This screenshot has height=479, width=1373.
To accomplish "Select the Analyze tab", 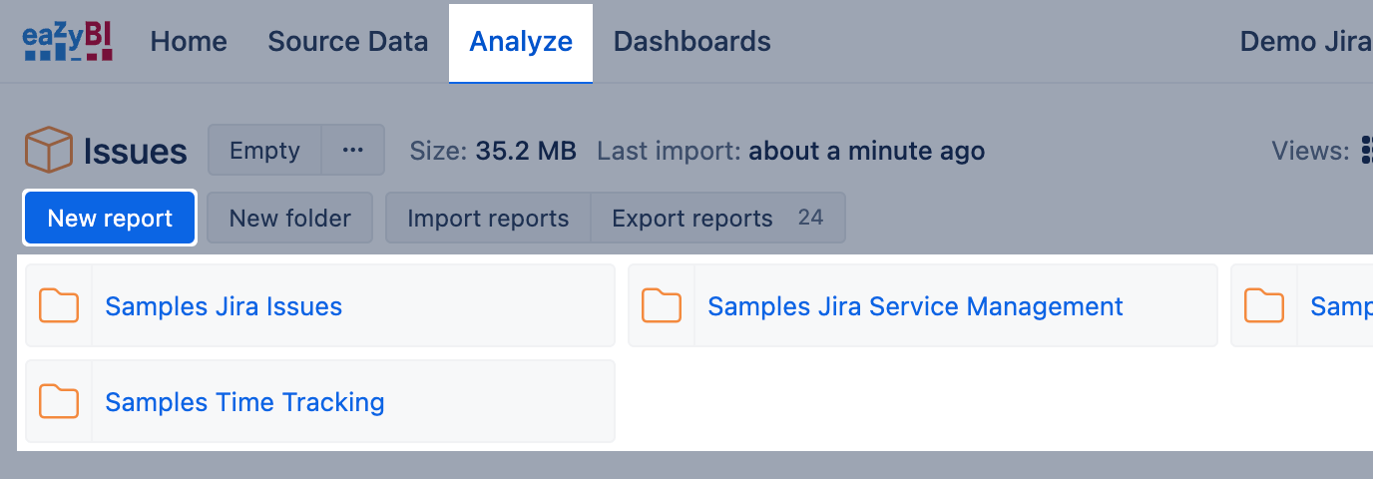I will [521, 42].
